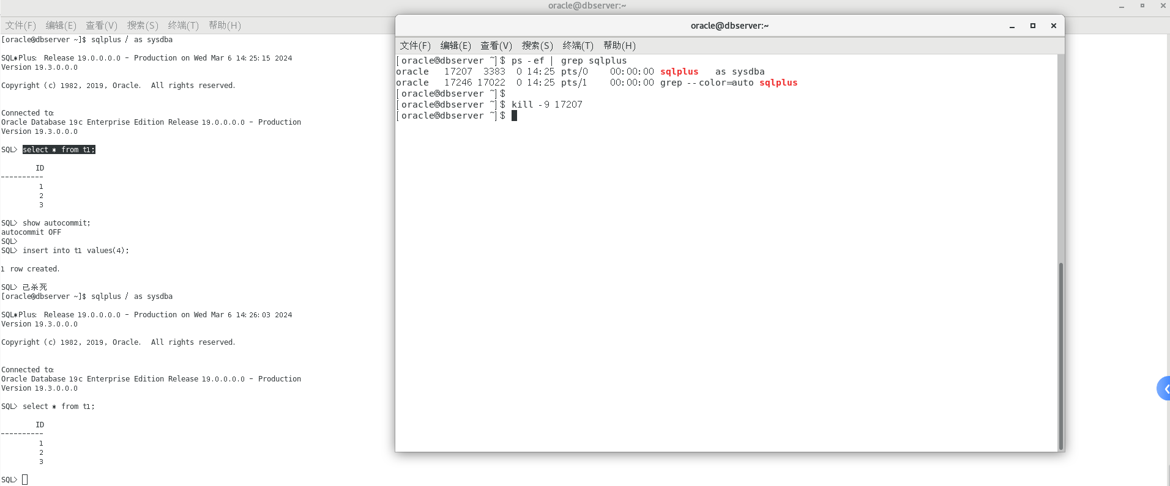
Task: Click the cursor at the last SQL> prompt
Action: click(25, 480)
